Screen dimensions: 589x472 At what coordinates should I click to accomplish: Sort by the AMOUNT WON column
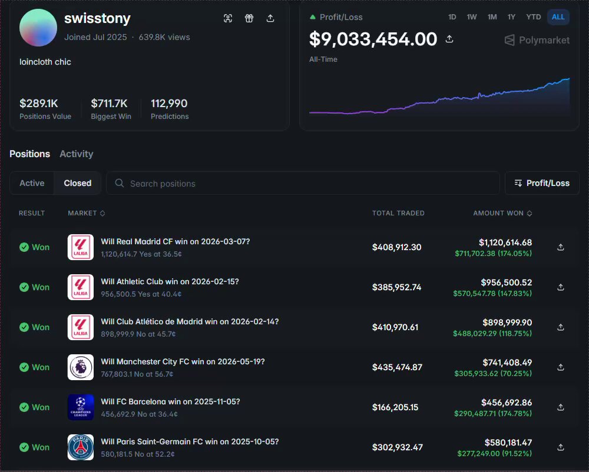[502, 213]
